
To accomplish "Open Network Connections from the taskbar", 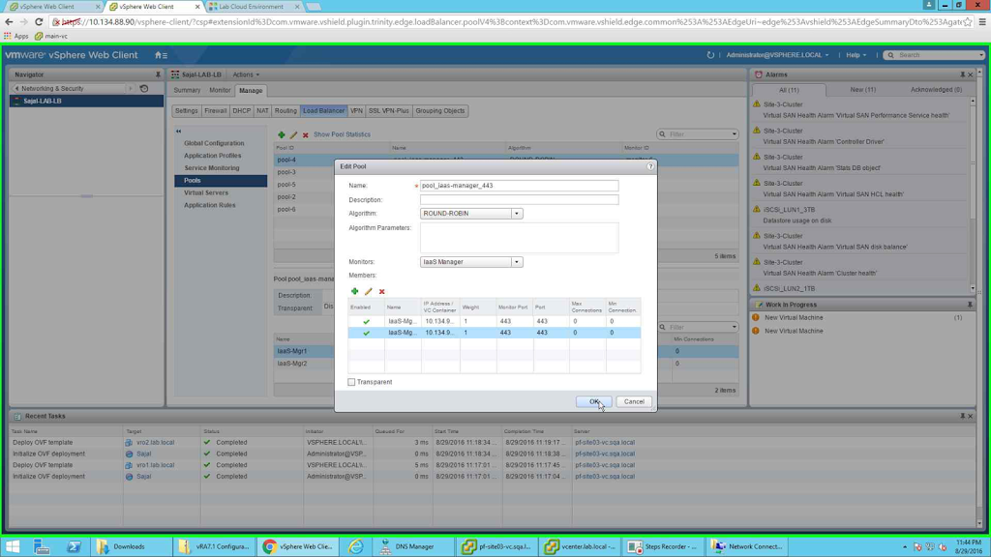I will click(x=746, y=546).
